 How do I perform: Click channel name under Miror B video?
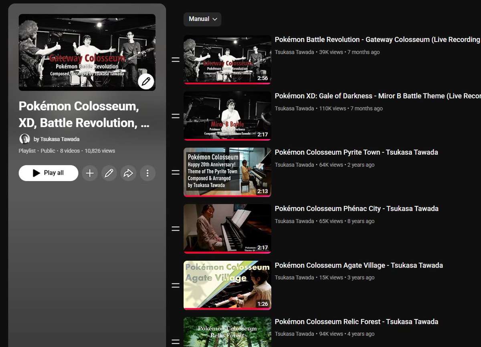pos(295,108)
